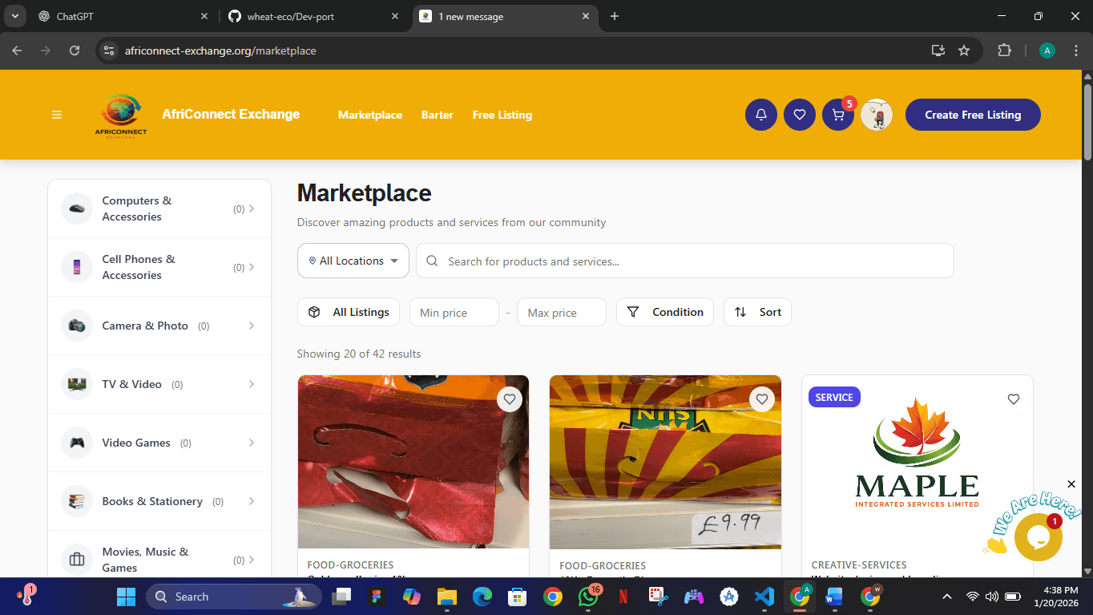1093x615 pixels.
Task: Favorite the £9.99 groceries listing
Action: coord(761,399)
